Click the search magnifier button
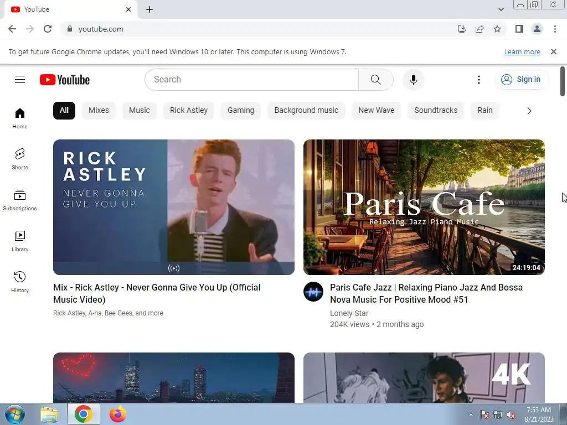The height and width of the screenshot is (425, 567). tap(376, 80)
